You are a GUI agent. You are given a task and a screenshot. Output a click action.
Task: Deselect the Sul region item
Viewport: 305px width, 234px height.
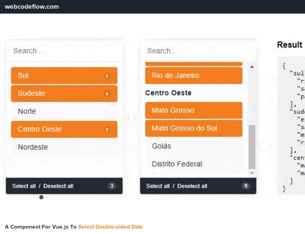64,75
